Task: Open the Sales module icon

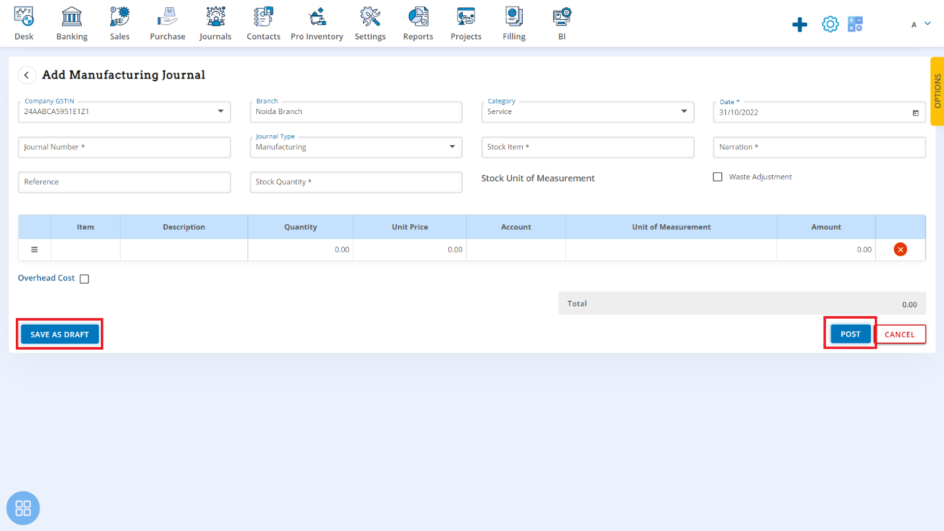Action: point(120,16)
